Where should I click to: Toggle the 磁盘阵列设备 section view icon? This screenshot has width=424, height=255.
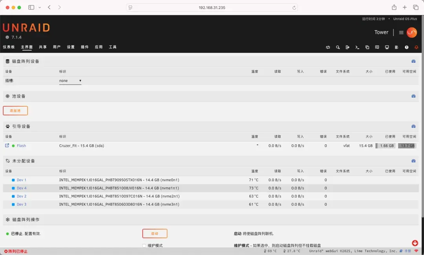[x=413, y=61]
